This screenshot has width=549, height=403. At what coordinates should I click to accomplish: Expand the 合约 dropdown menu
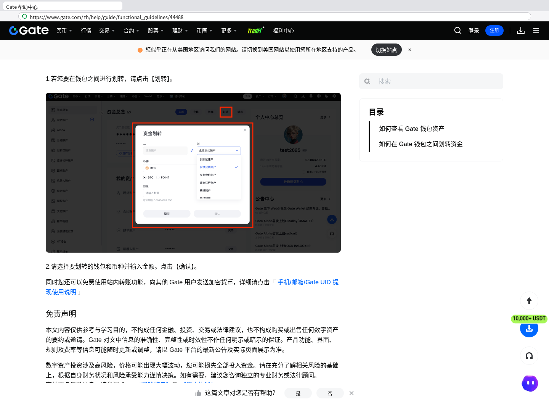pos(131,31)
